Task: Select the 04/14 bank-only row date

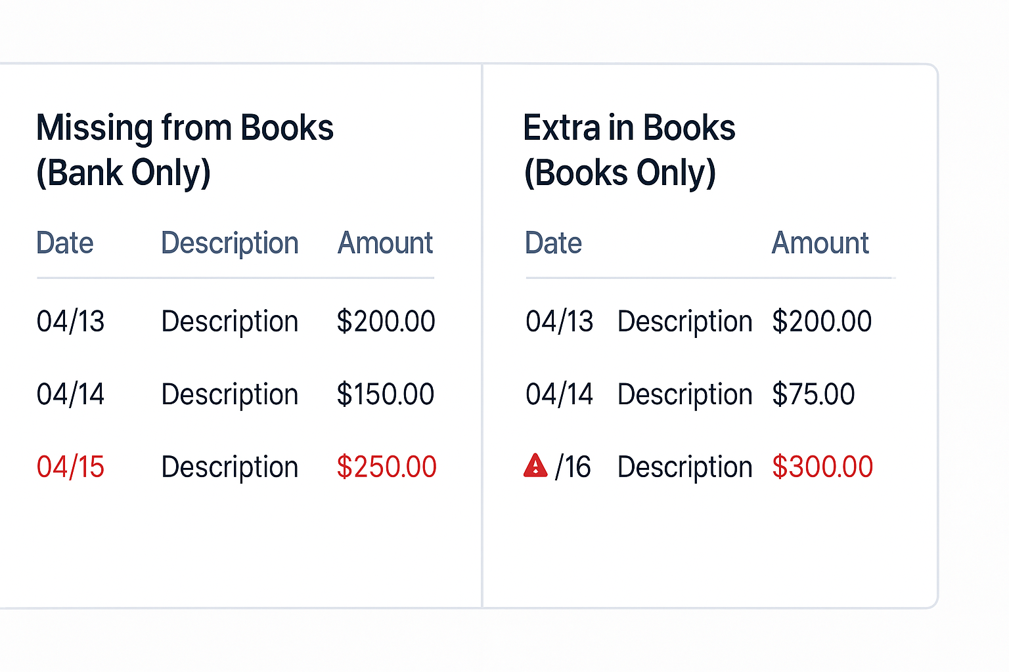Action: [70, 394]
